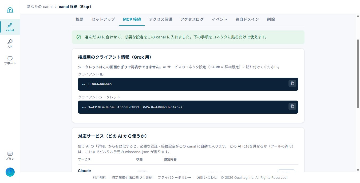
Task: Copy the クライアントシークレット value
Action: tap(292, 106)
